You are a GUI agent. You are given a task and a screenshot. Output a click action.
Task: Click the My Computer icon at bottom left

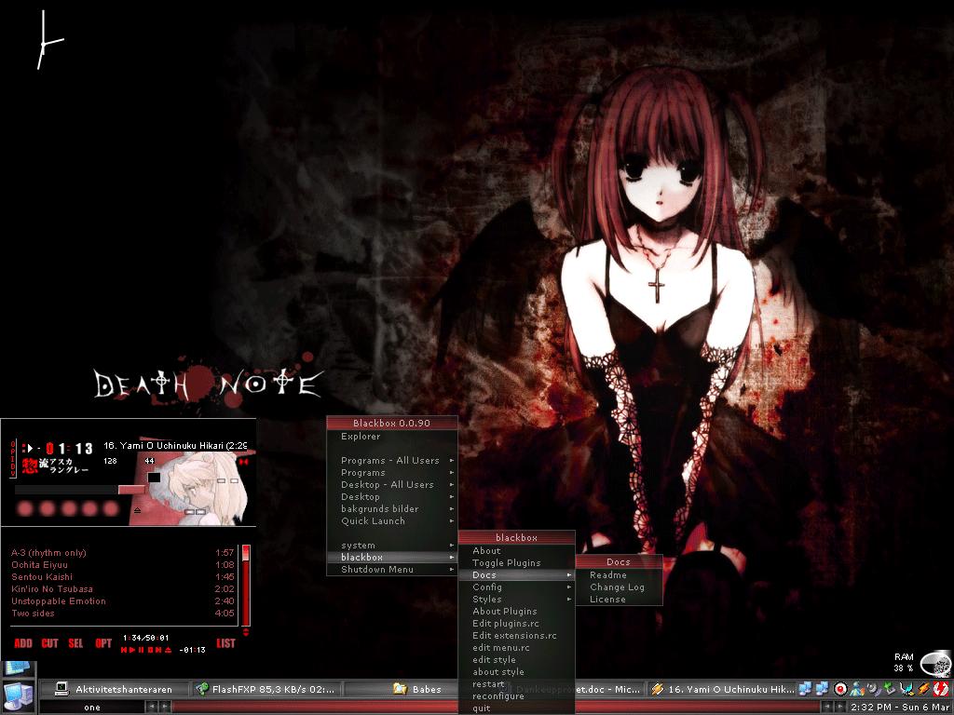tap(19, 696)
